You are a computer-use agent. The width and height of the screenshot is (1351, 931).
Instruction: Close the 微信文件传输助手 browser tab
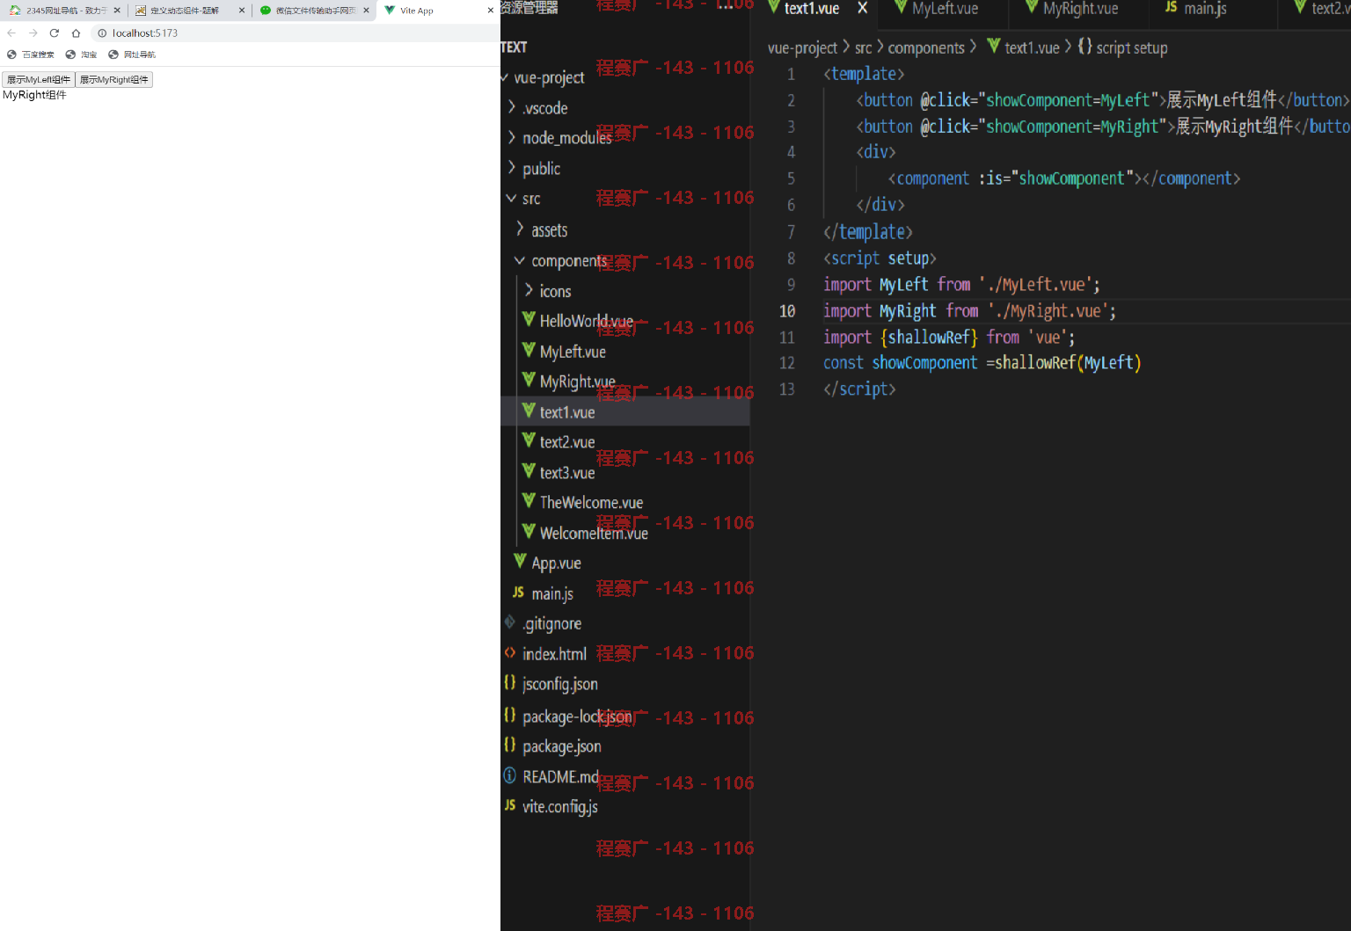366,11
